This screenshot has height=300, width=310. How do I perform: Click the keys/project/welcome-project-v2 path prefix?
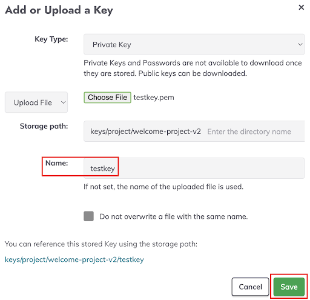click(145, 132)
